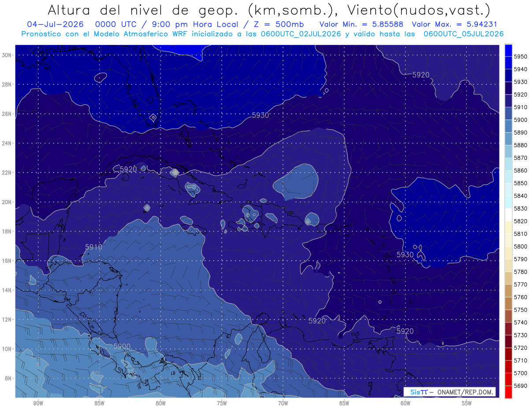Screen dimensions: 529x409
Task: Click the 70W longitude axis label
Action: (283, 403)
